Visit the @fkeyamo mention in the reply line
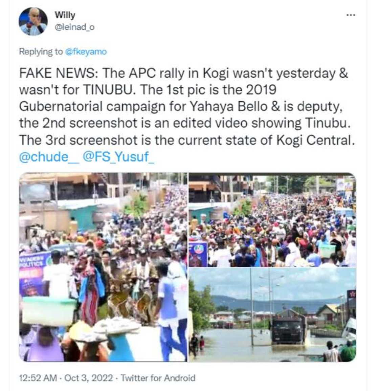This screenshot has height=391, width=379. (x=85, y=52)
